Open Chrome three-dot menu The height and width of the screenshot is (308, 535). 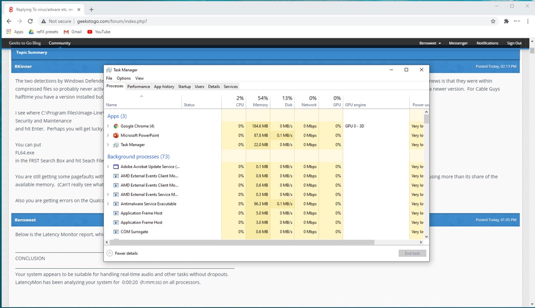tap(528, 21)
